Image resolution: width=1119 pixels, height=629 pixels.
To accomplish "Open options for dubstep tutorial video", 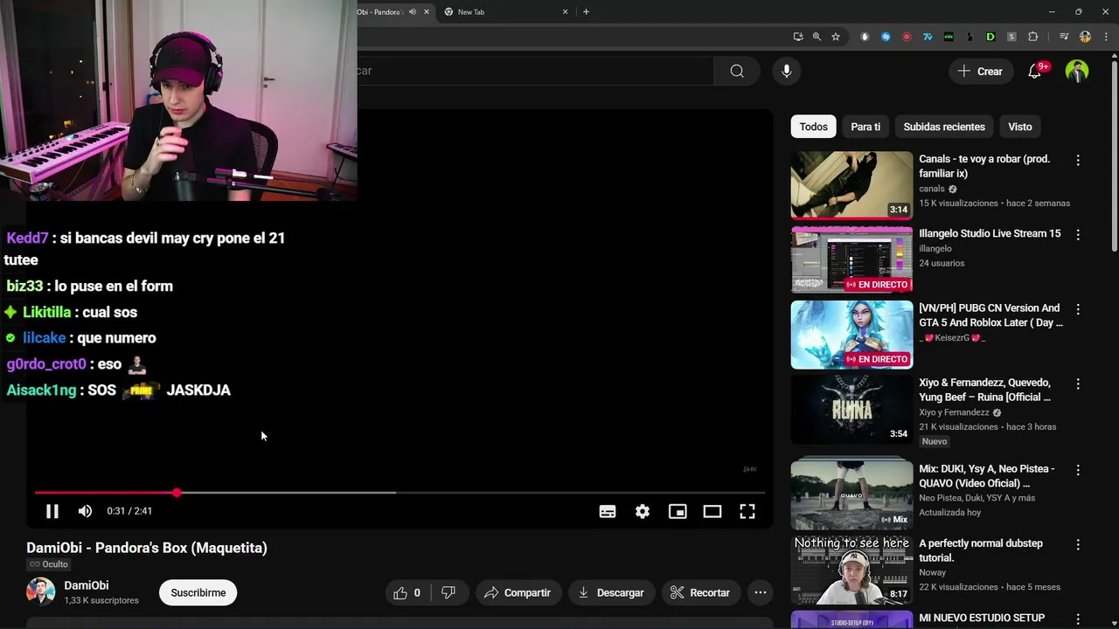I will (x=1078, y=545).
